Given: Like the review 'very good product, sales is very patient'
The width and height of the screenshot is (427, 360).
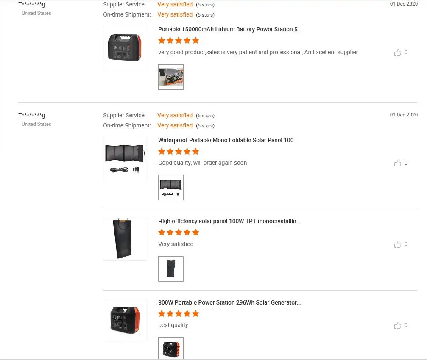Looking at the screenshot, I should (x=398, y=53).
